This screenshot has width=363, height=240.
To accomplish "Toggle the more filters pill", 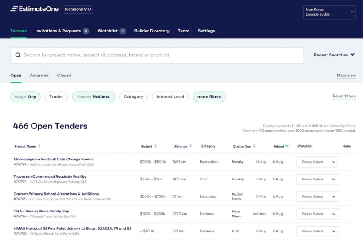I will click(x=209, y=96).
